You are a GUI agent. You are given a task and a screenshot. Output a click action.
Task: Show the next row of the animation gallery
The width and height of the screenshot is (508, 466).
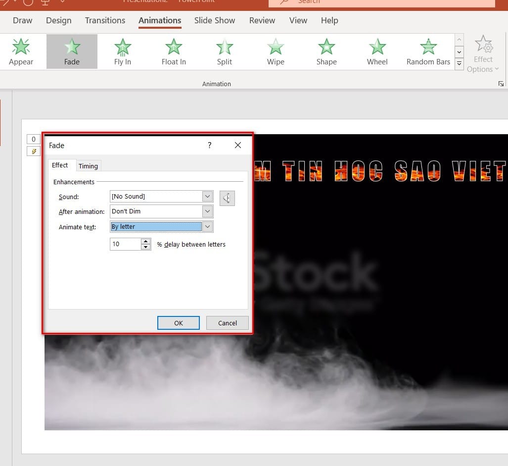pos(459,52)
